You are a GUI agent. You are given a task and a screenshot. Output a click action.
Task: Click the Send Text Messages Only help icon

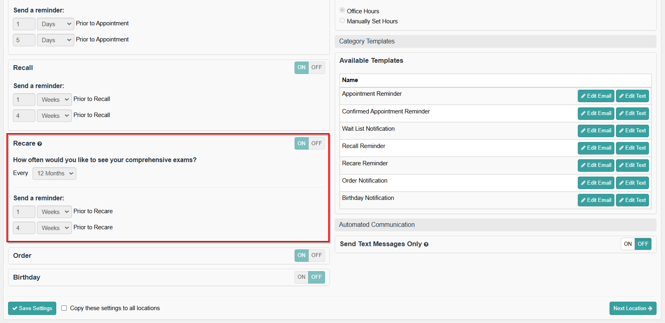pos(426,245)
